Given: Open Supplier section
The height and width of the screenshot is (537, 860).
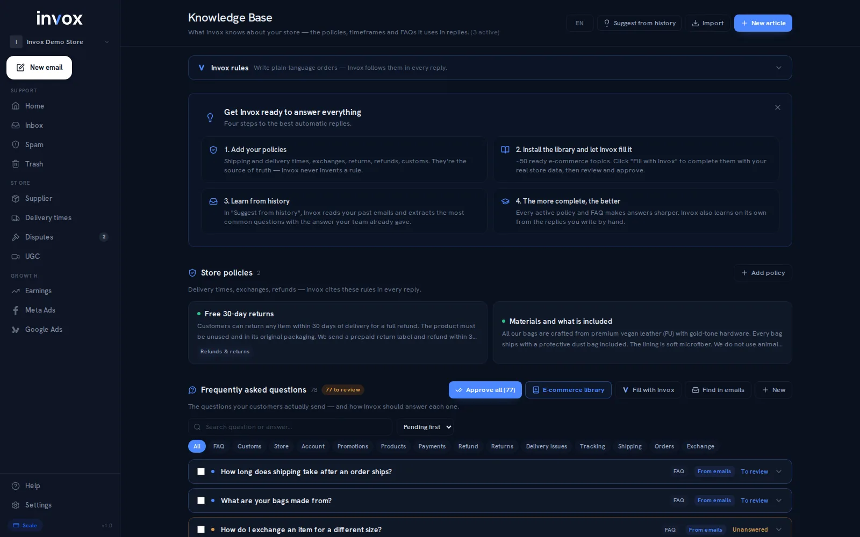Looking at the screenshot, I should pyautogui.click(x=60, y=198).
